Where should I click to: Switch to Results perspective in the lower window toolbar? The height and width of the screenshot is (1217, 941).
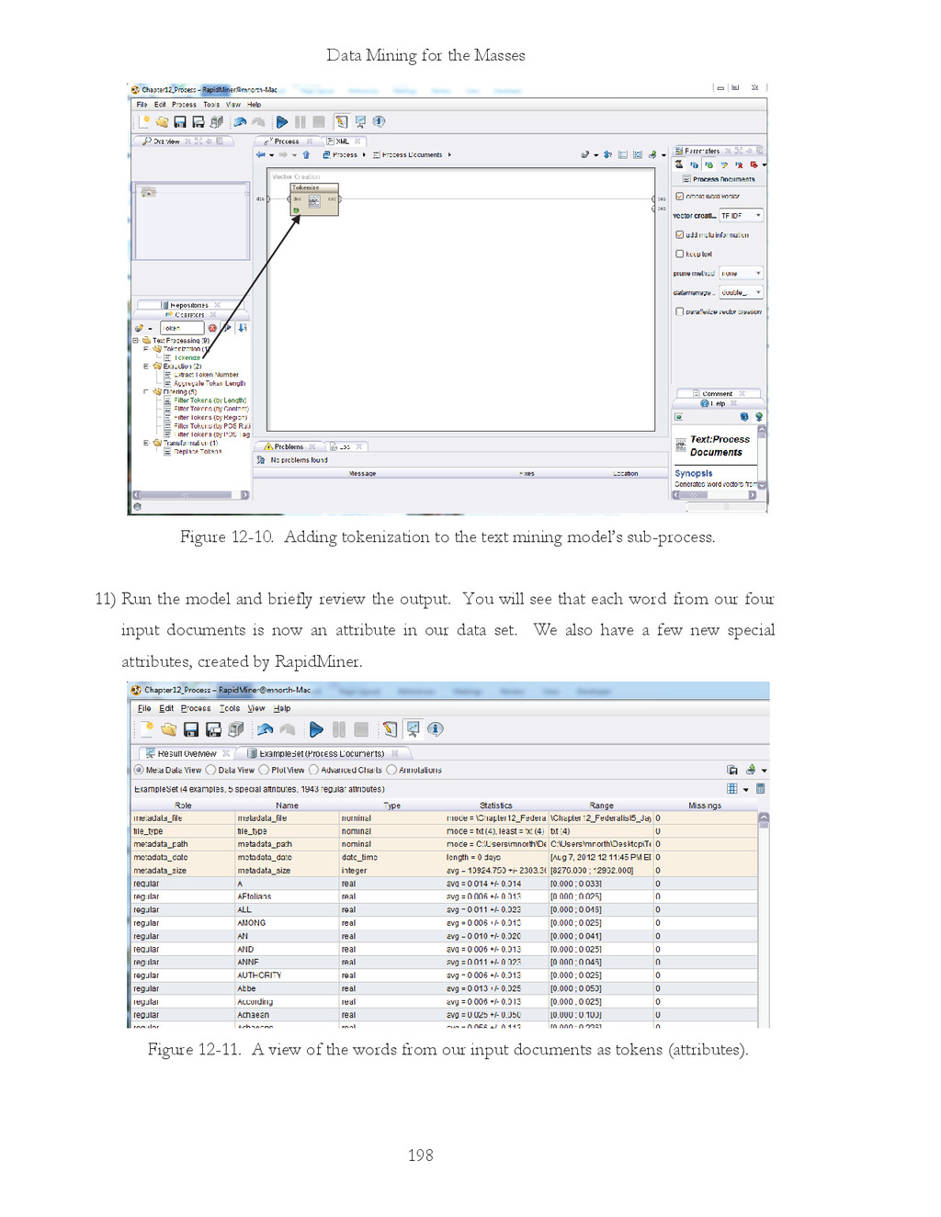(413, 729)
